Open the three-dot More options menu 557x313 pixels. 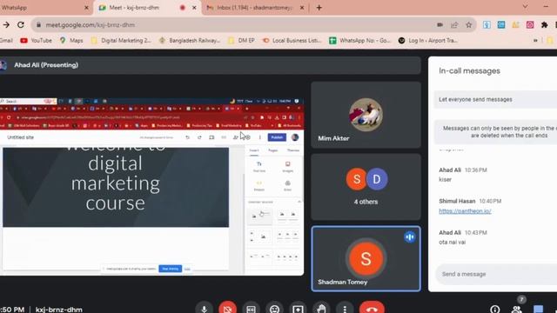(345, 309)
